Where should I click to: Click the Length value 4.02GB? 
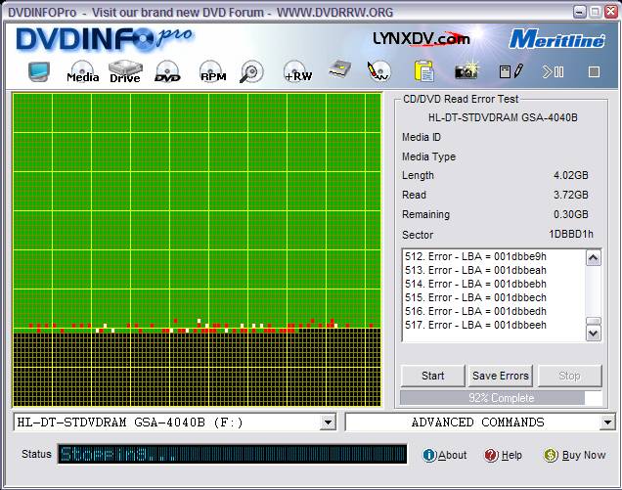click(x=571, y=175)
